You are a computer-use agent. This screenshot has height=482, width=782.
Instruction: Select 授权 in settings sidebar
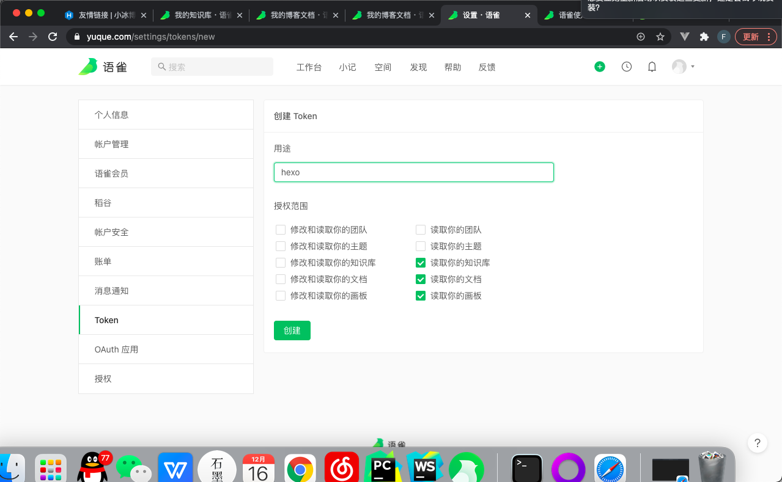(166, 379)
